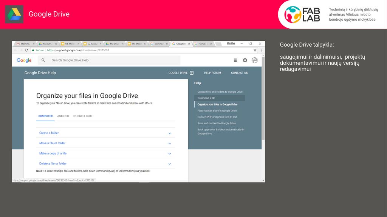Screen dimensions: 387x217
Task: Click the Google Drive Help title
Action: click(40, 73)
